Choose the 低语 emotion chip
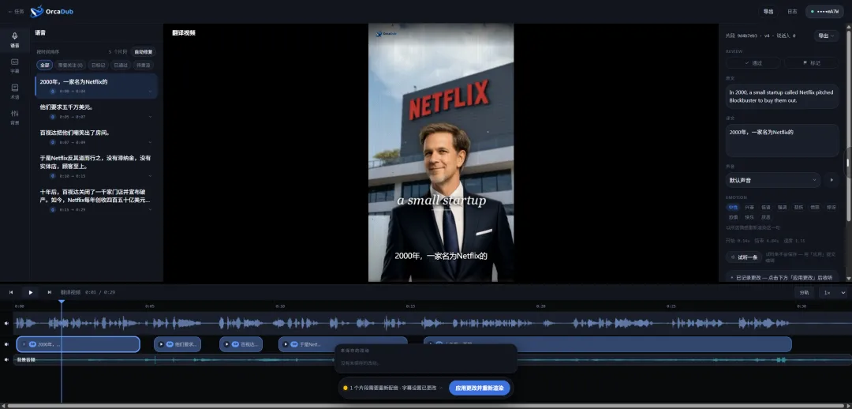 click(x=765, y=207)
